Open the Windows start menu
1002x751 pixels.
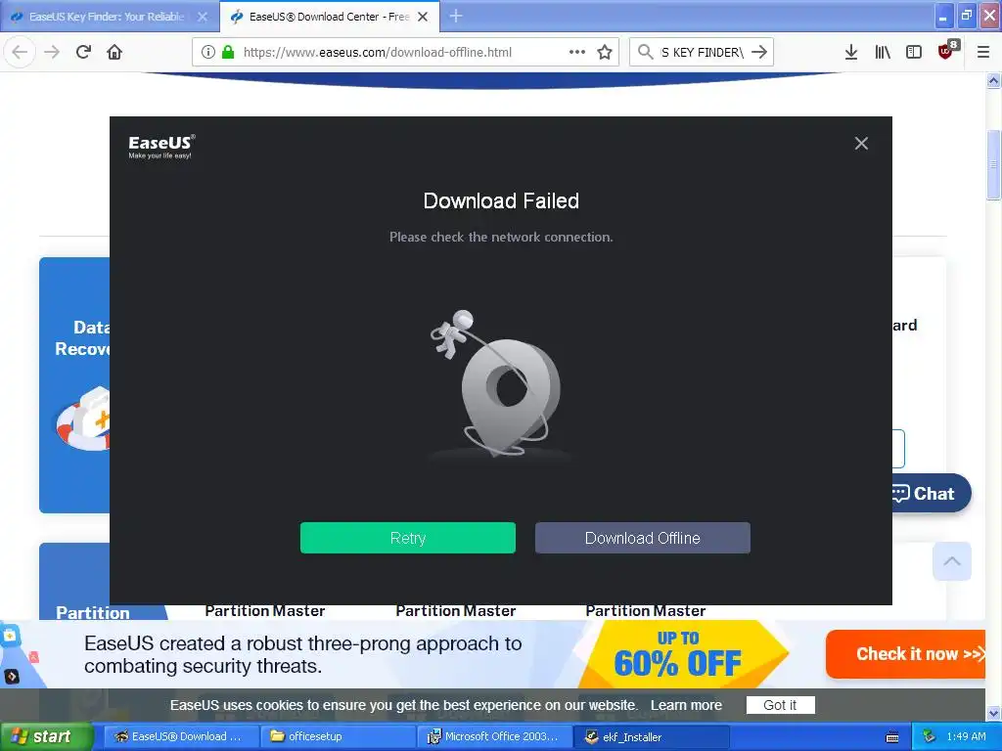click(x=45, y=736)
